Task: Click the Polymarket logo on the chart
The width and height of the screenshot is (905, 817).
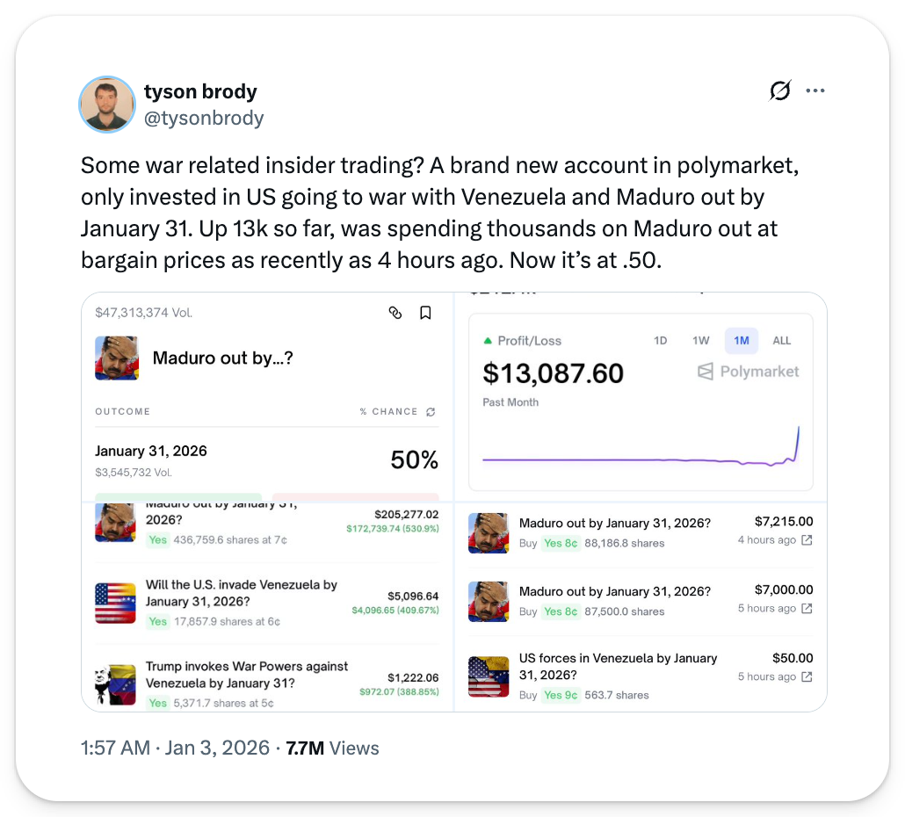Action: pyautogui.click(x=748, y=372)
